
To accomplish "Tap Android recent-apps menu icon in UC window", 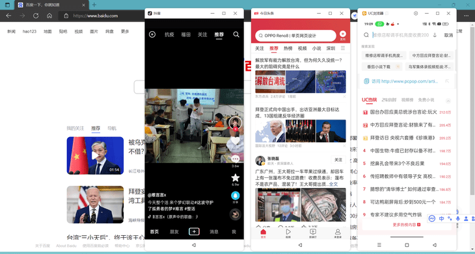I will [379, 245].
